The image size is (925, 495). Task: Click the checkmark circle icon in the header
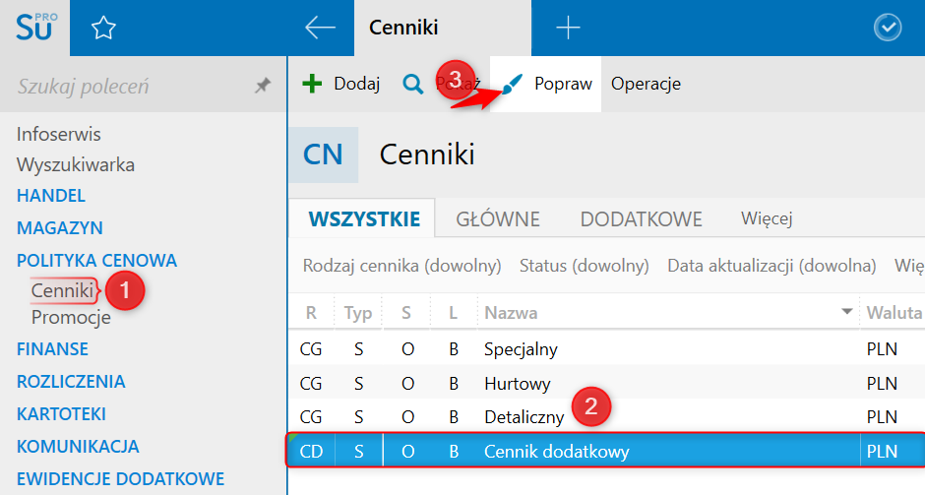(x=888, y=29)
